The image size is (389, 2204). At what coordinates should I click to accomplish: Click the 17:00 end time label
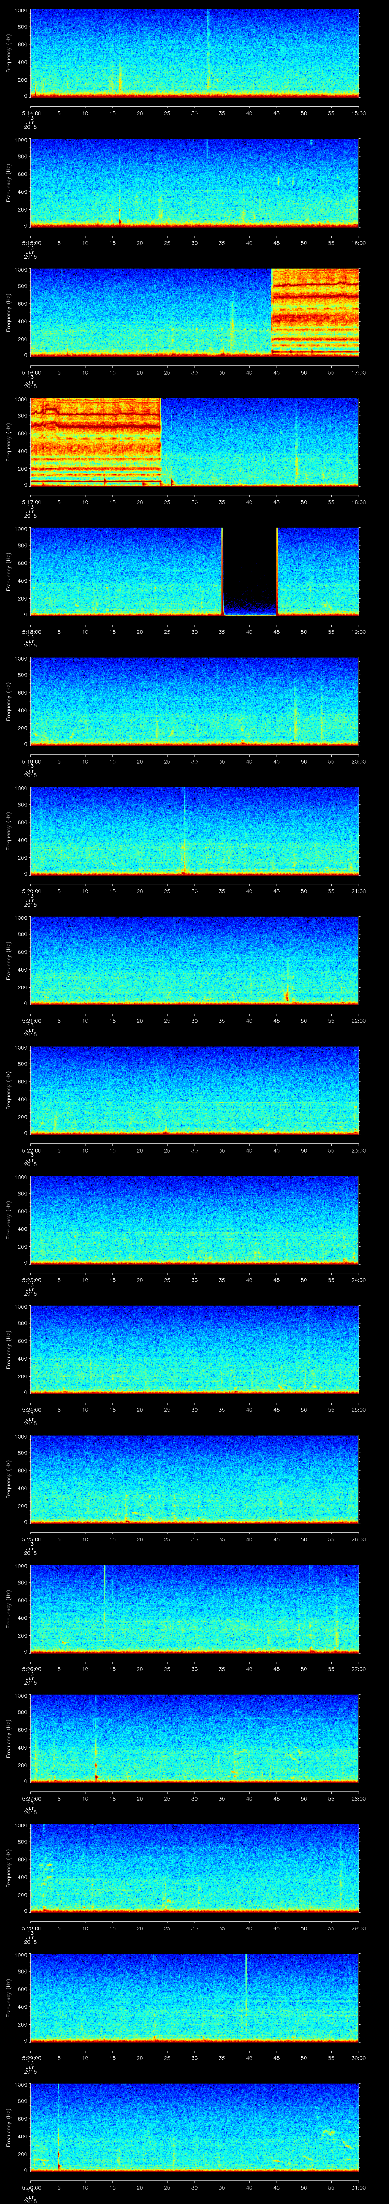click(358, 372)
